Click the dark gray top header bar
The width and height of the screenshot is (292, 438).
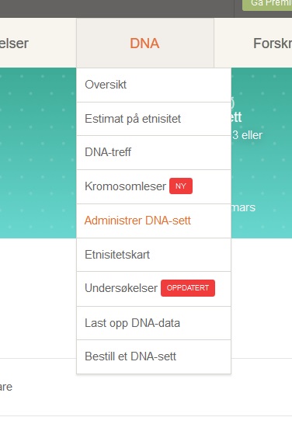pos(116,9)
